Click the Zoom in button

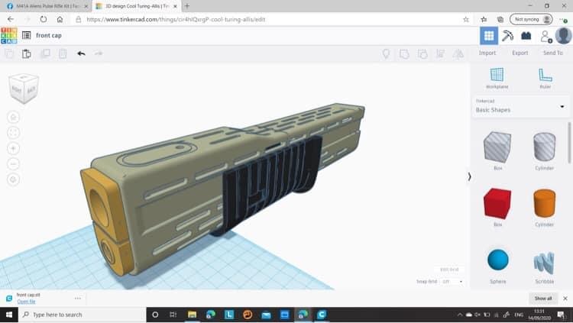point(14,148)
